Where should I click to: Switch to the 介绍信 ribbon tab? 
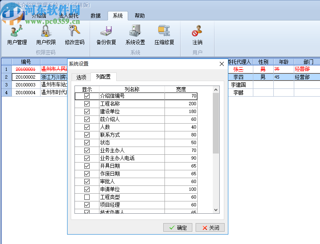39,16
